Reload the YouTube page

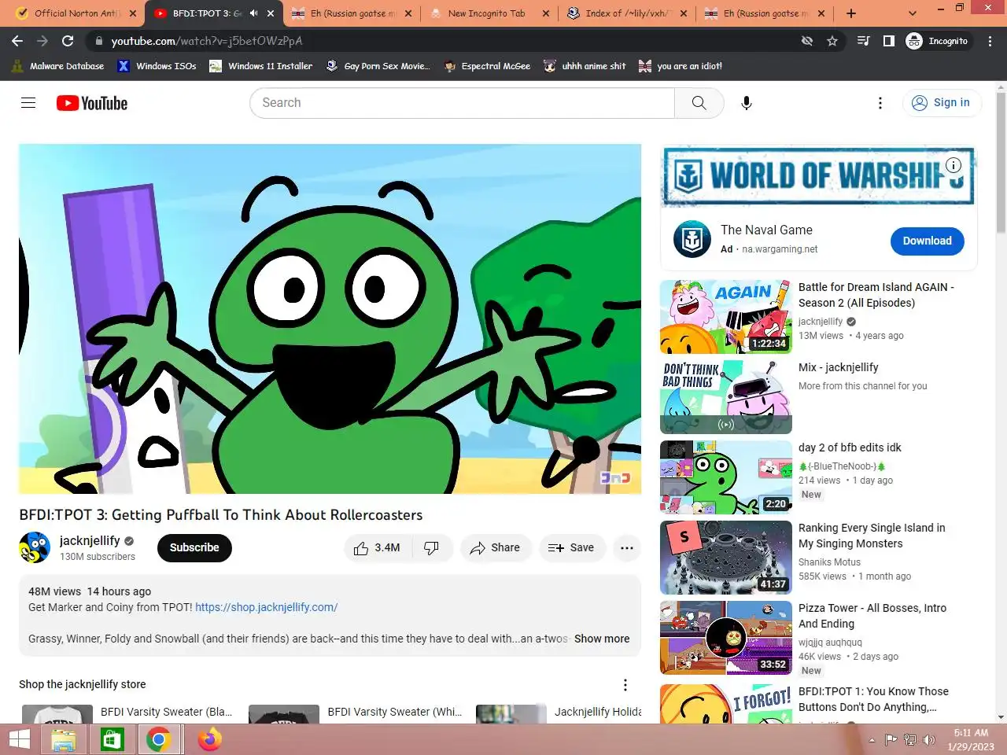coord(68,41)
